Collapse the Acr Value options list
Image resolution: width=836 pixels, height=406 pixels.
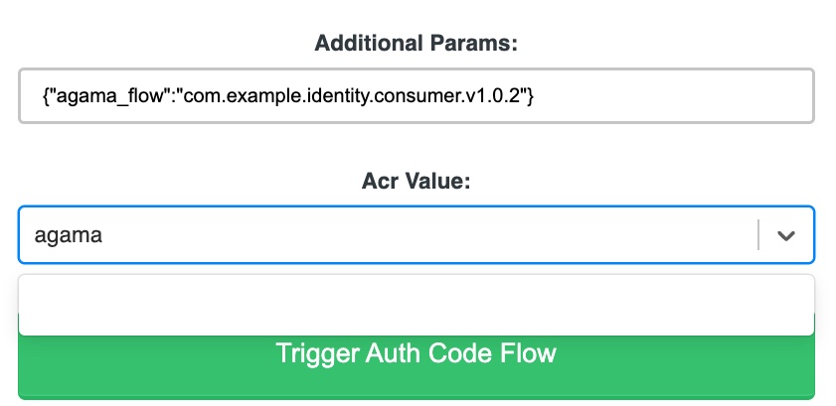[786, 235]
